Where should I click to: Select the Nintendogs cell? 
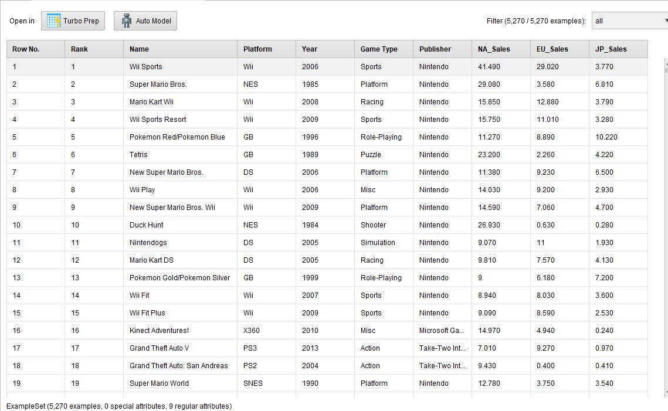pos(181,243)
